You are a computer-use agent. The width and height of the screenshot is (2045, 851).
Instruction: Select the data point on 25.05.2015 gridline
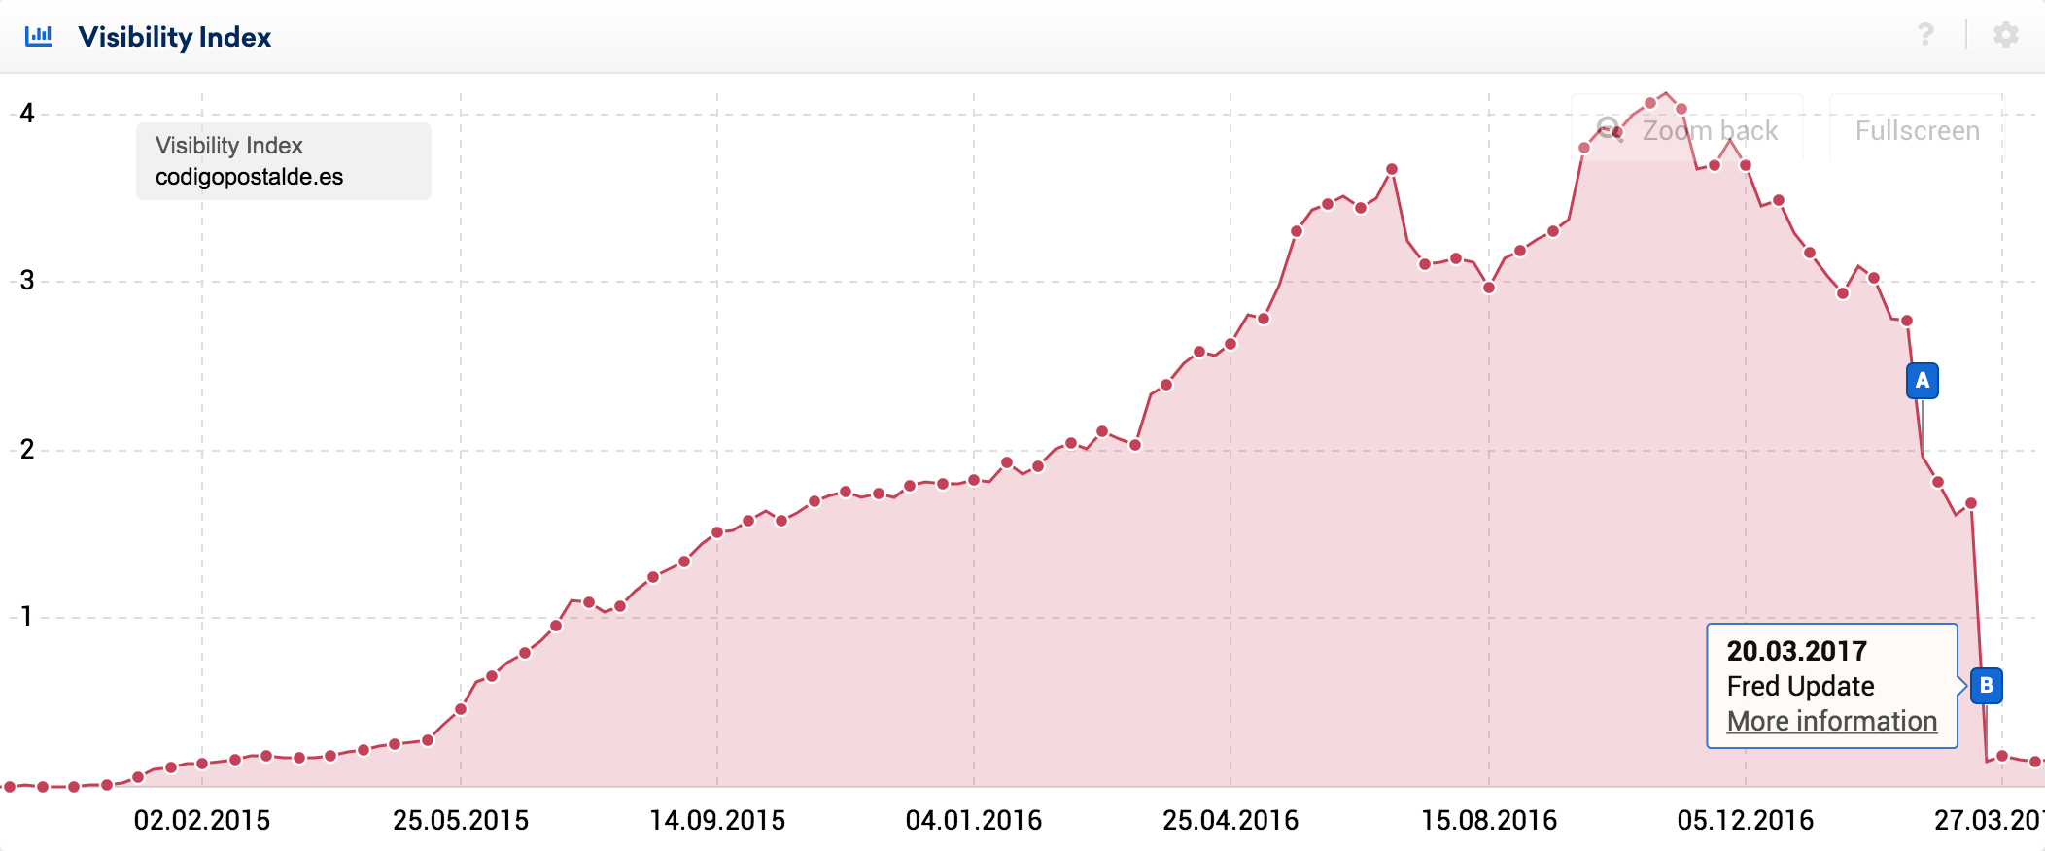(461, 709)
